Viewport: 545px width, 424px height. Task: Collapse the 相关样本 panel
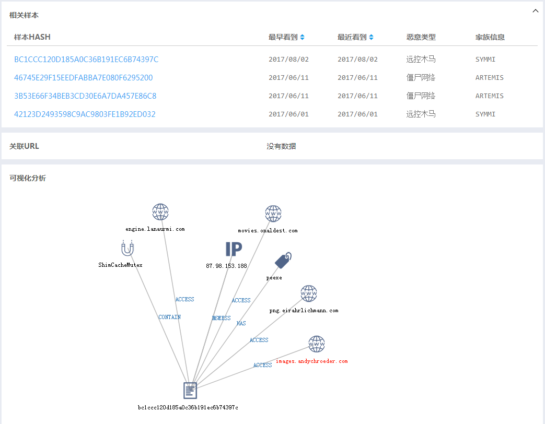(535, 11)
